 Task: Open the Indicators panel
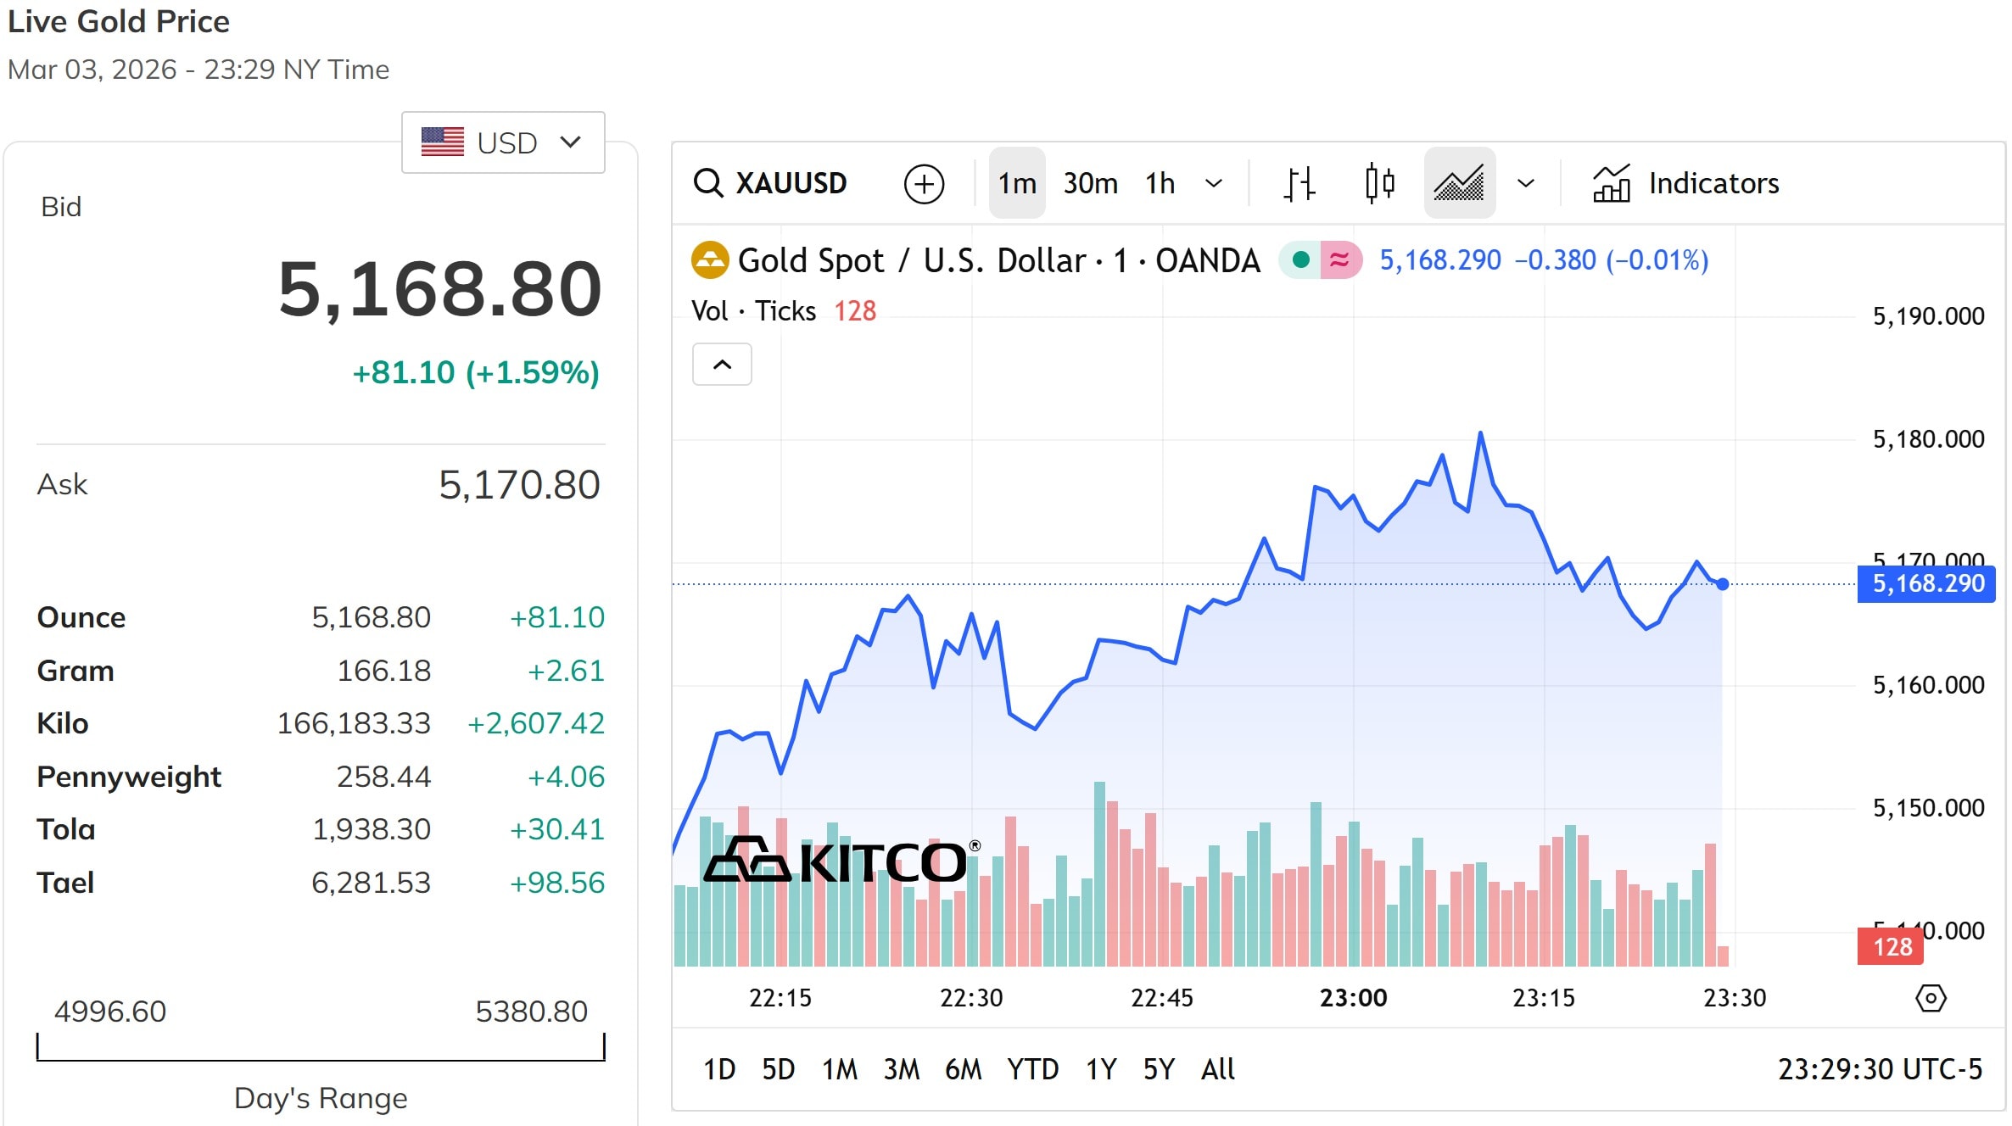[x=1685, y=183]
